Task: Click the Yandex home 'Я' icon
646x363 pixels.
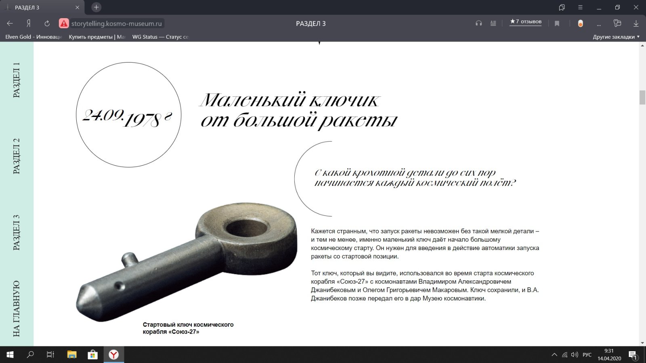Action: 29,23
